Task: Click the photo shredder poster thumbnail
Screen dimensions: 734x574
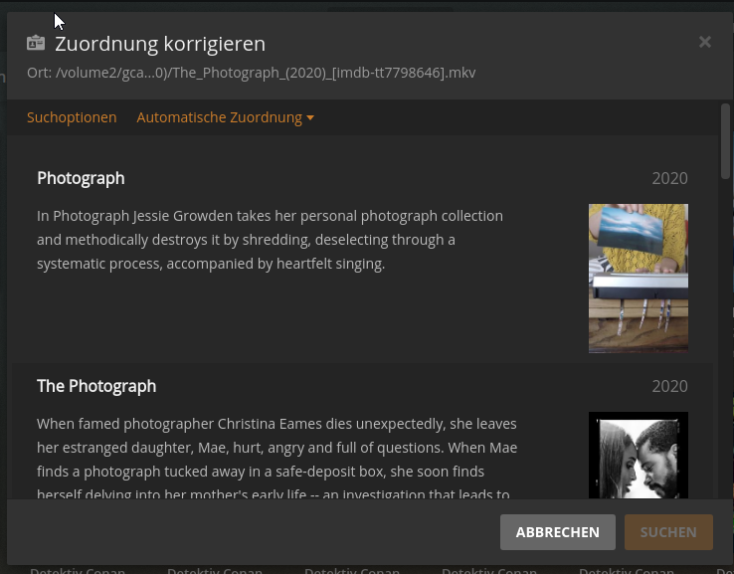Action: tap(639, 279)
